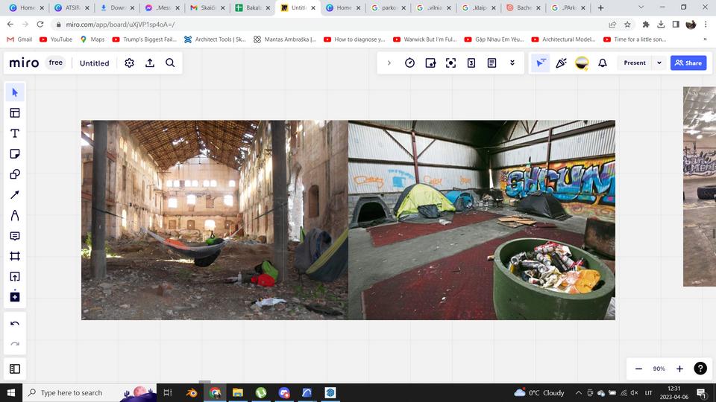Select the hammock ruin photo
This screenshot has height=402, width=716.
(215, 220)
